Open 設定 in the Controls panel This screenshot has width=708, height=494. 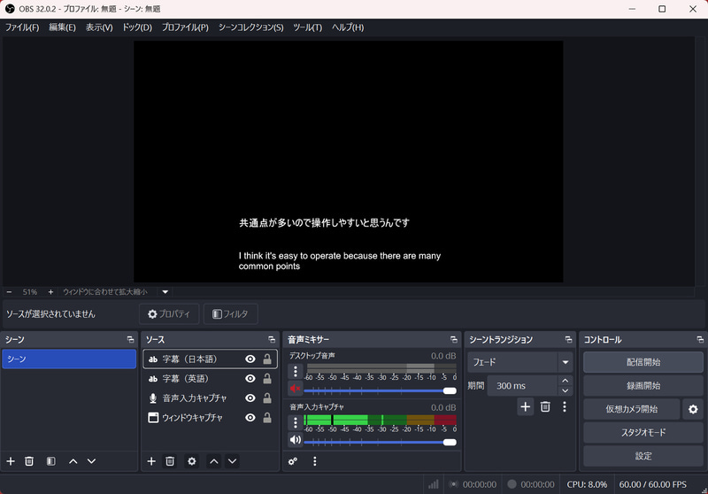643,456
